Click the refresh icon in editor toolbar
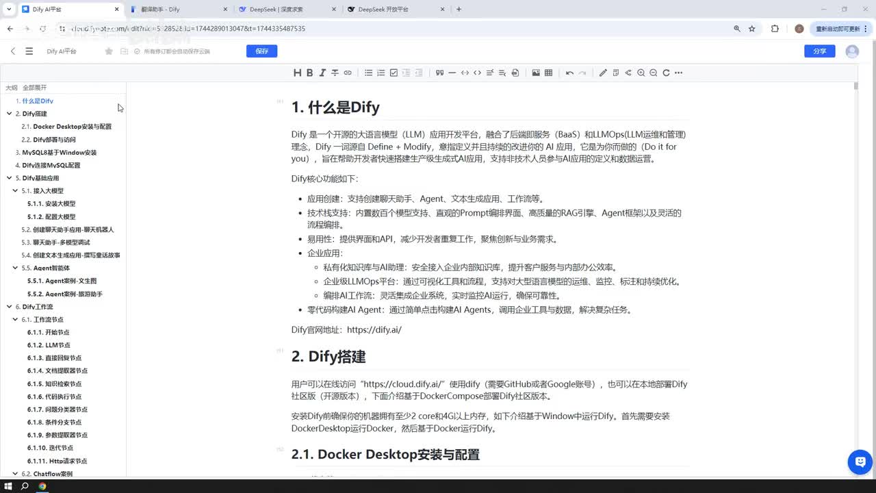 click(x=666, y=73)
